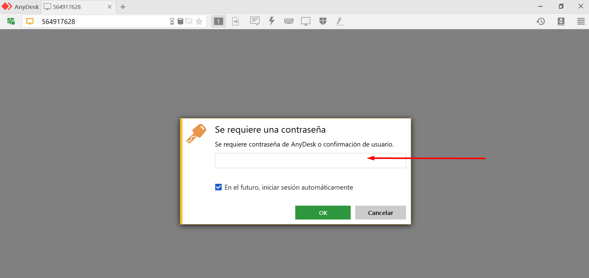Image resolution: width=589 pixels, height=278 pixels.
Task: Open the permissions shield icon
Action: tap(323, 21)
